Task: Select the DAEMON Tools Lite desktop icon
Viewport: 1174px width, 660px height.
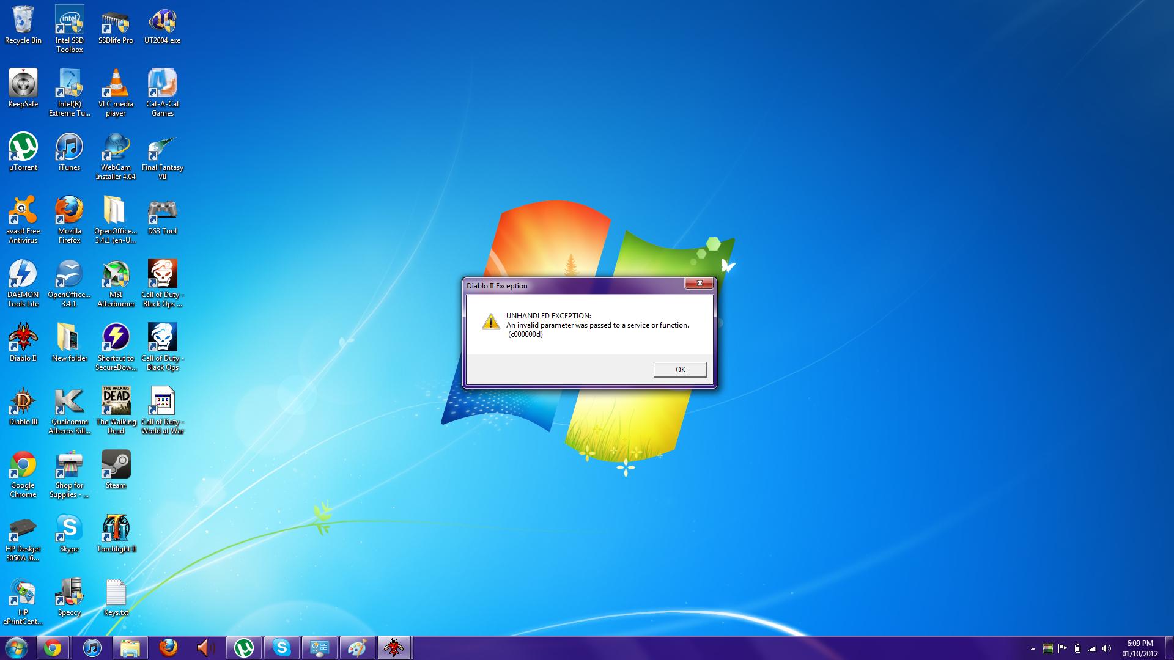Action: coord(23,284)
